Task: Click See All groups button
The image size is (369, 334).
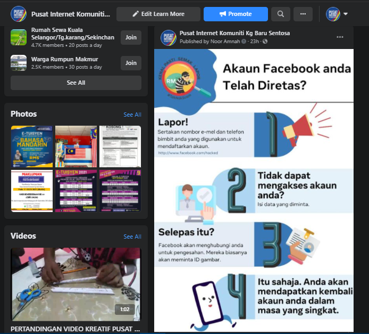Action: [76, 83]
